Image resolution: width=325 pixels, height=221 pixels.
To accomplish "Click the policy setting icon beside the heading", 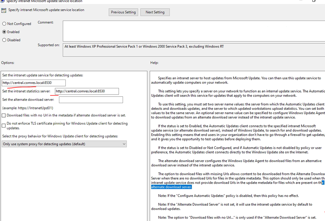I will pos(4,10).
